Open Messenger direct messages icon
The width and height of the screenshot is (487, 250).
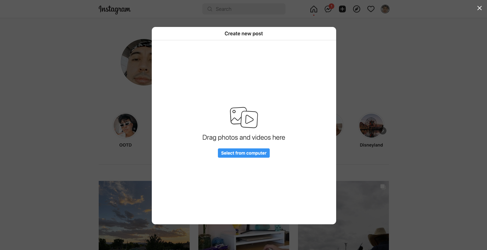coord(328,9)
